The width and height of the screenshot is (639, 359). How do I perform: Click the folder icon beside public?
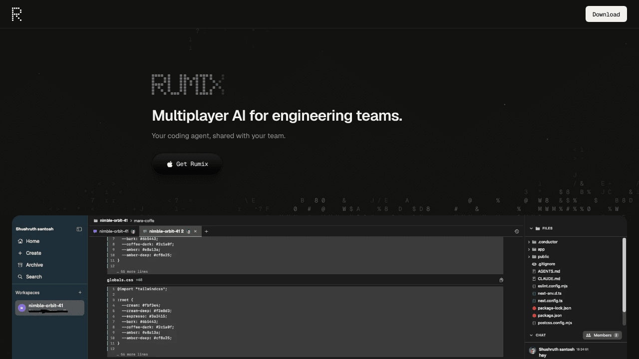click(534, 257)
